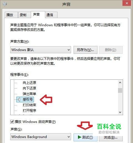Viewport: 133px width, 143px height.
Task: Click the speaker icon beside 感叹号
Action: 19,100
